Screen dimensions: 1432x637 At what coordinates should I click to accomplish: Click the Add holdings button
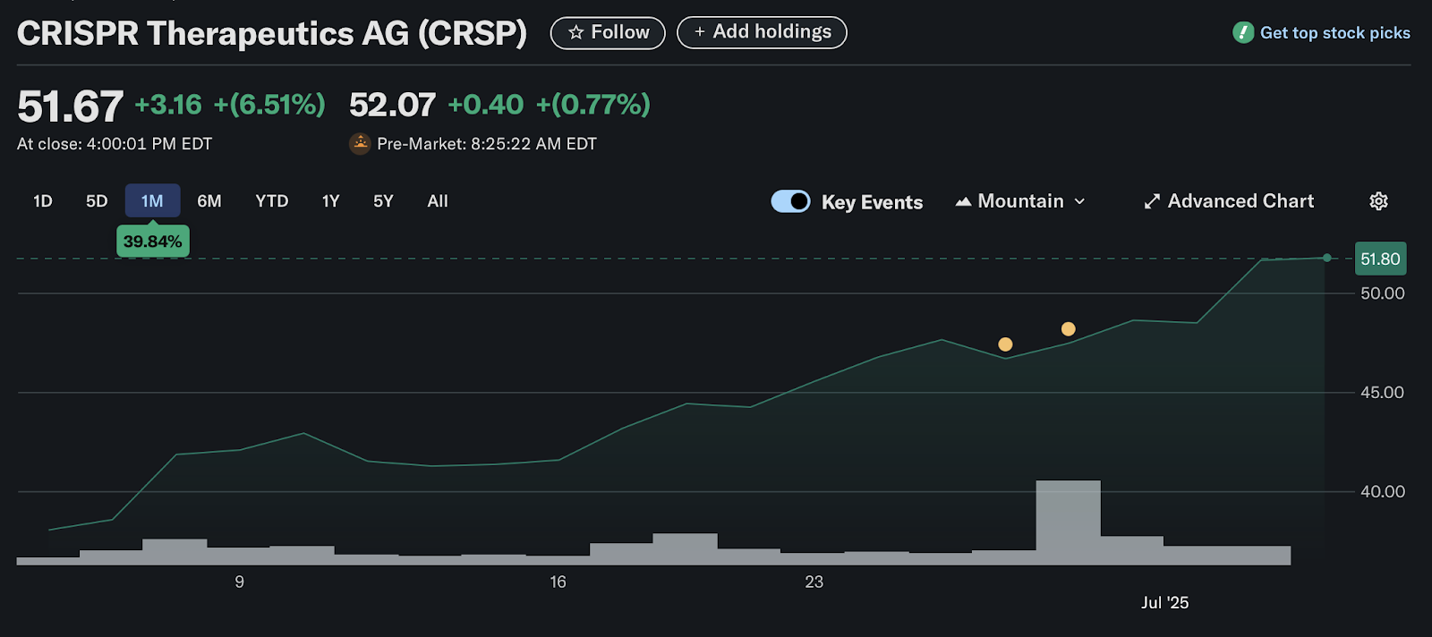click(762, 32)
